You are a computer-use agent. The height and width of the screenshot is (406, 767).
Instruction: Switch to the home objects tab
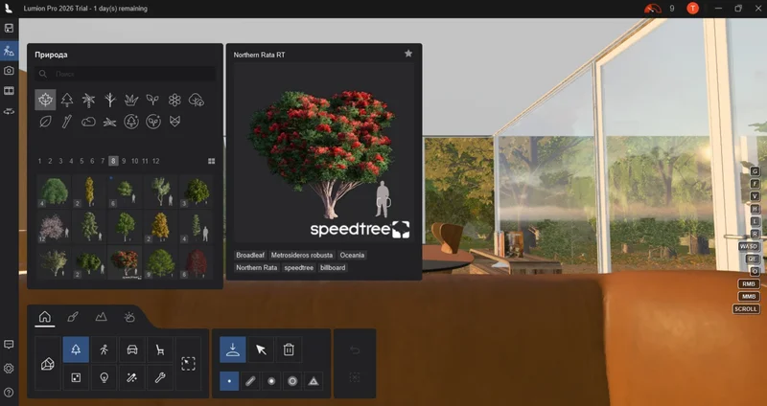(x=44, y=317)
